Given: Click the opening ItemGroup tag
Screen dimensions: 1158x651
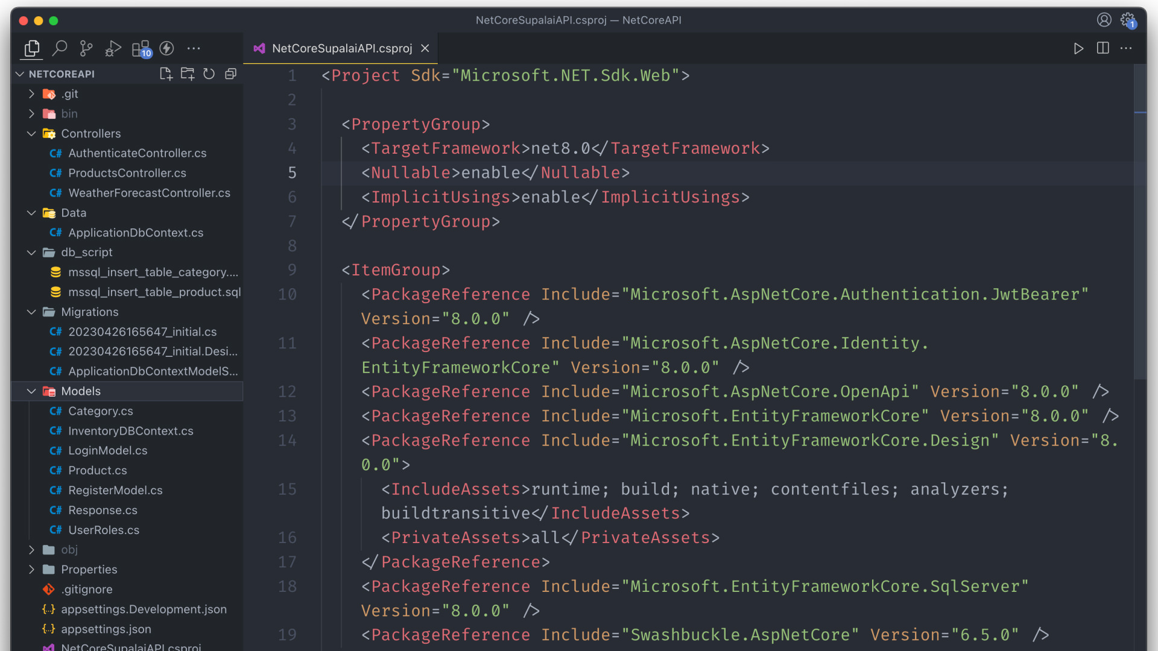Looking at the screenshot, I should 396,270.
